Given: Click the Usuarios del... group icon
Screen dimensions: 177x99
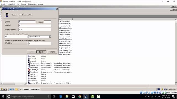Looking at the screenshot, I should point(29,83).
